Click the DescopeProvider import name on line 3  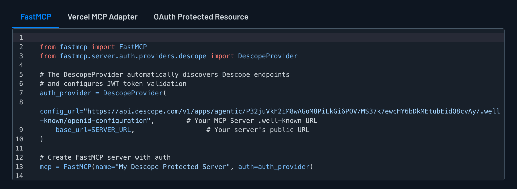click(268, 56)
